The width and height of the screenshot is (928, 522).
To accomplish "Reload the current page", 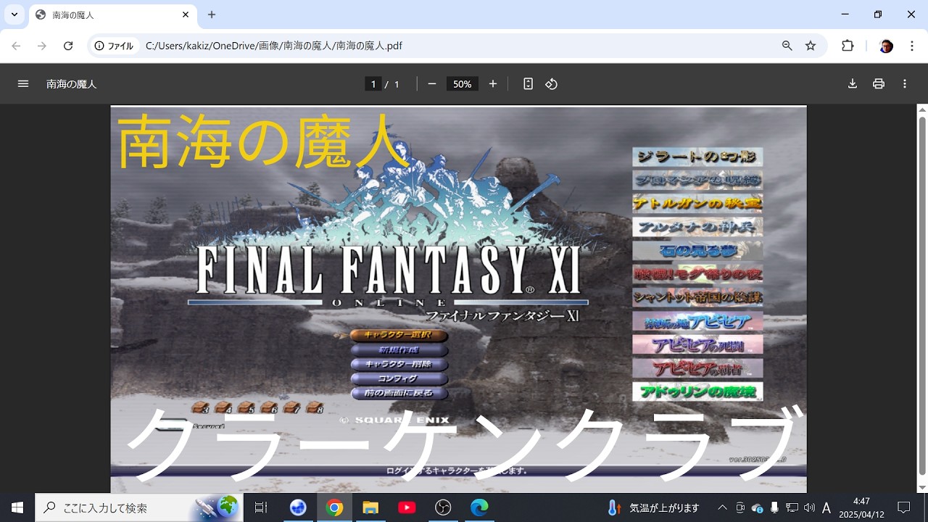I will pos(68,46).
